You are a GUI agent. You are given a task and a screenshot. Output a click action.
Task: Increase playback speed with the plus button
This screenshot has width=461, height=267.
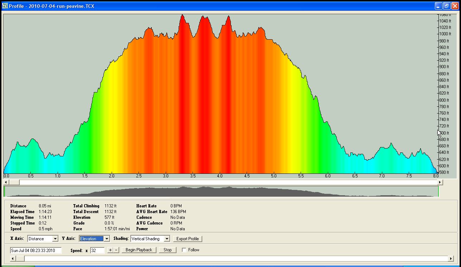pyautogui.click(x=110, y=250)
